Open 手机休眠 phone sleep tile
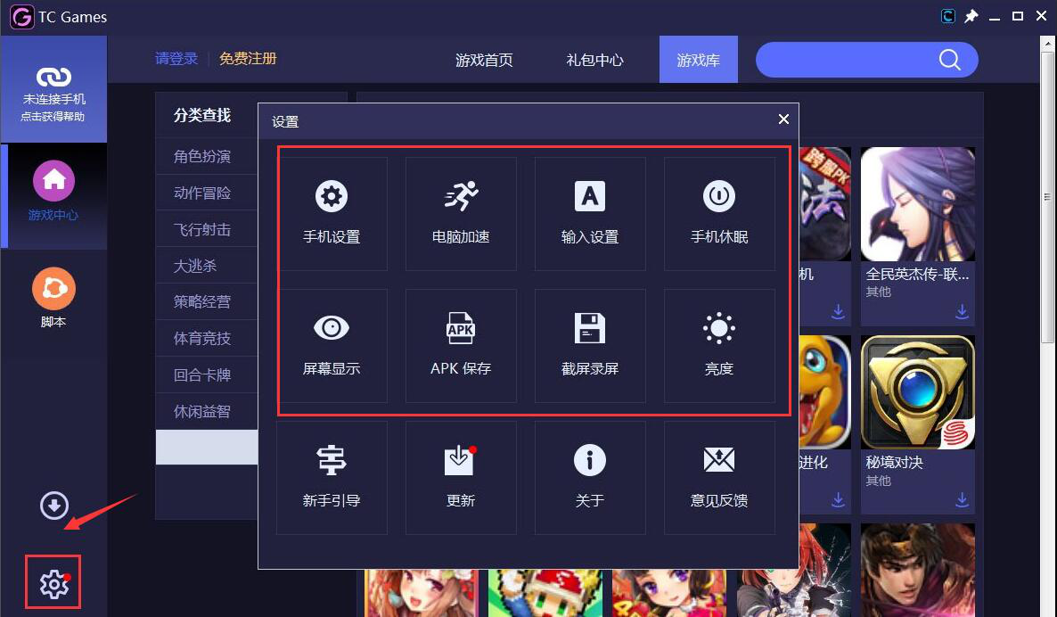This screenshot has width=1057, height=617. coord(719,214)
